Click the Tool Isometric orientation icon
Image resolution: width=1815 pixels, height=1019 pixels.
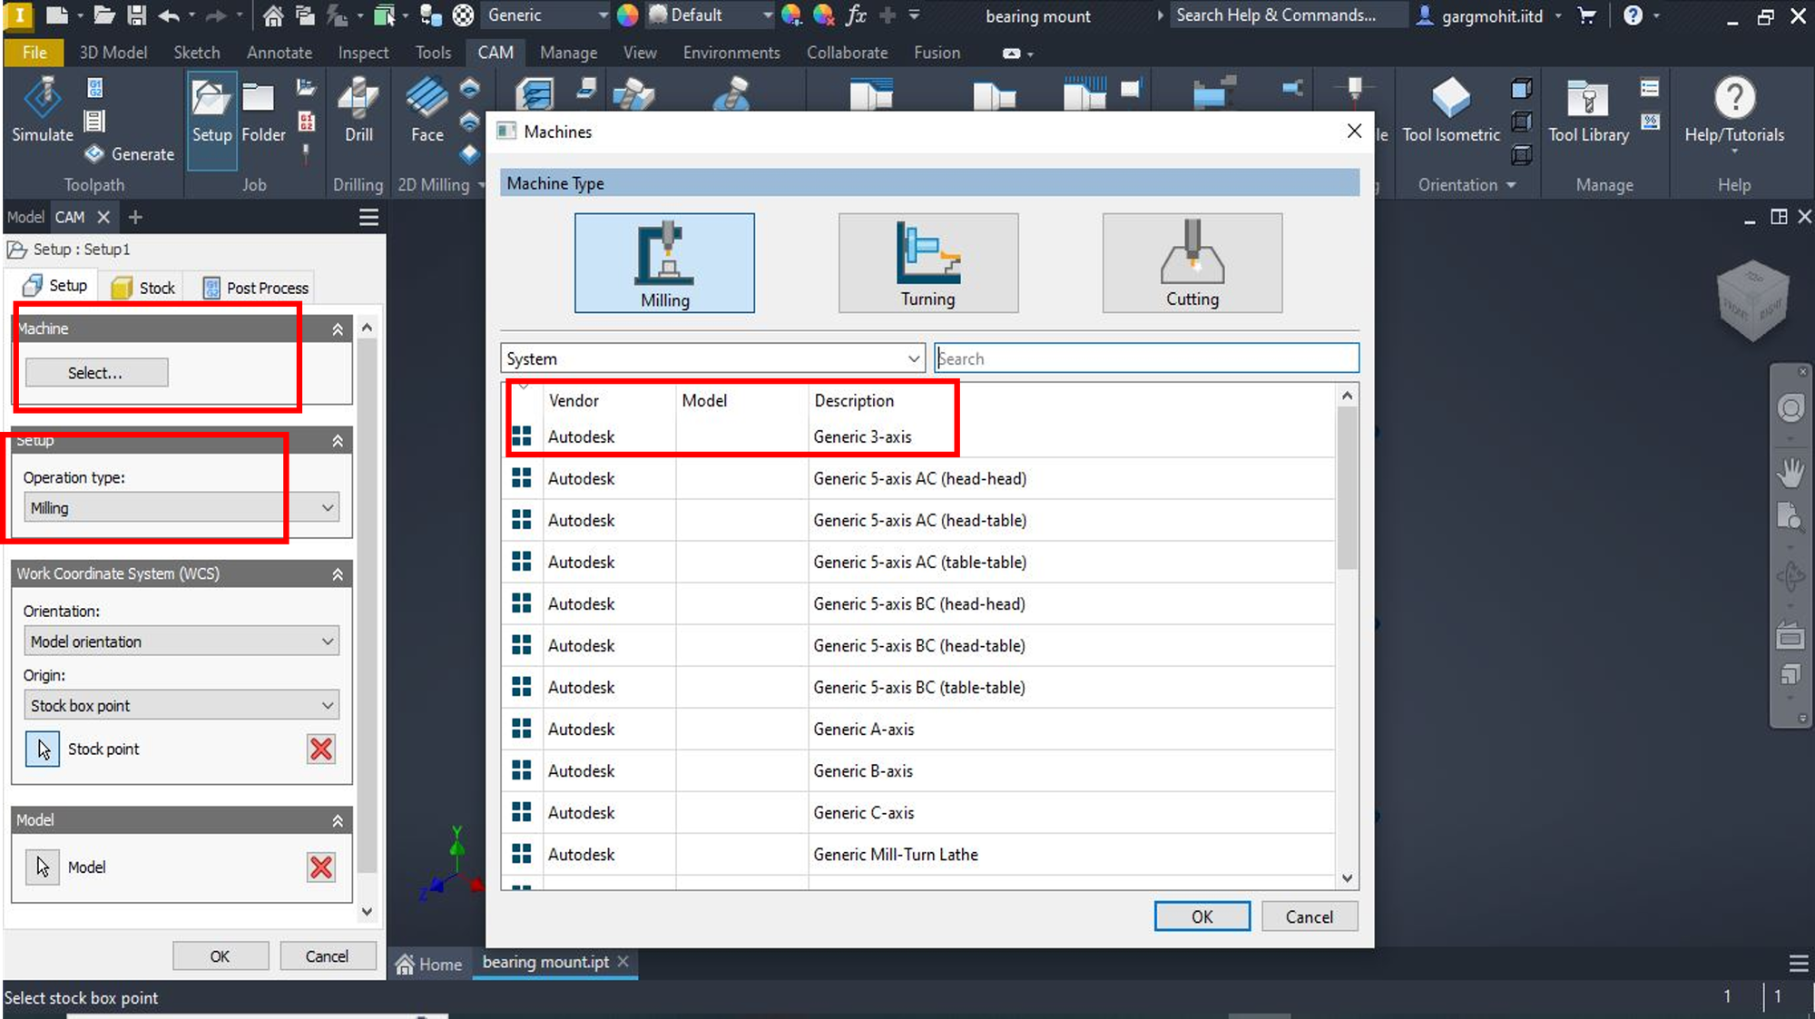[1451, 111]
